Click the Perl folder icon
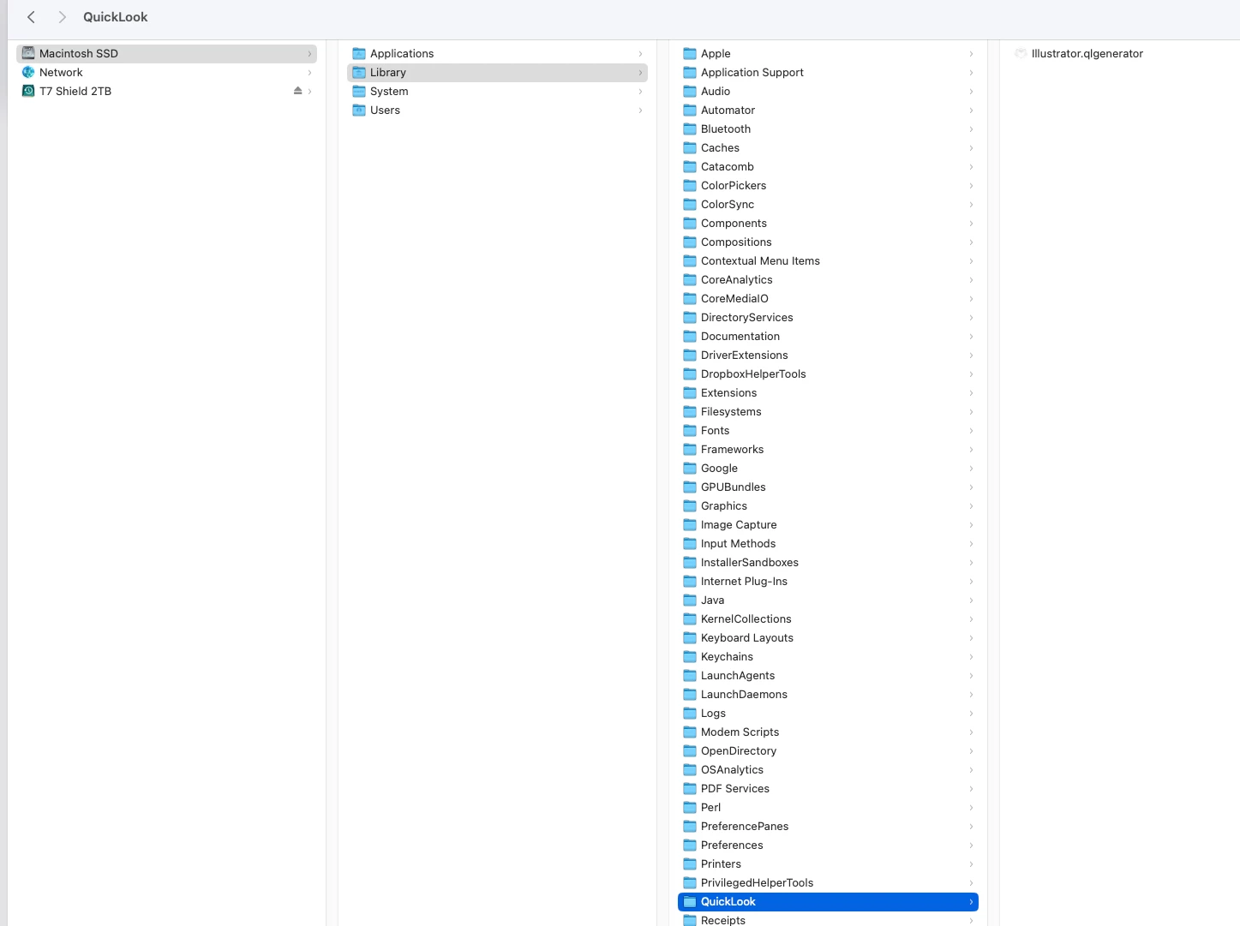 (x=690, y=807)
